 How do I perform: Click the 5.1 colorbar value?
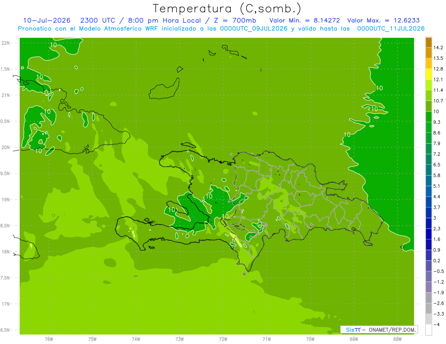tap(437, 186)
